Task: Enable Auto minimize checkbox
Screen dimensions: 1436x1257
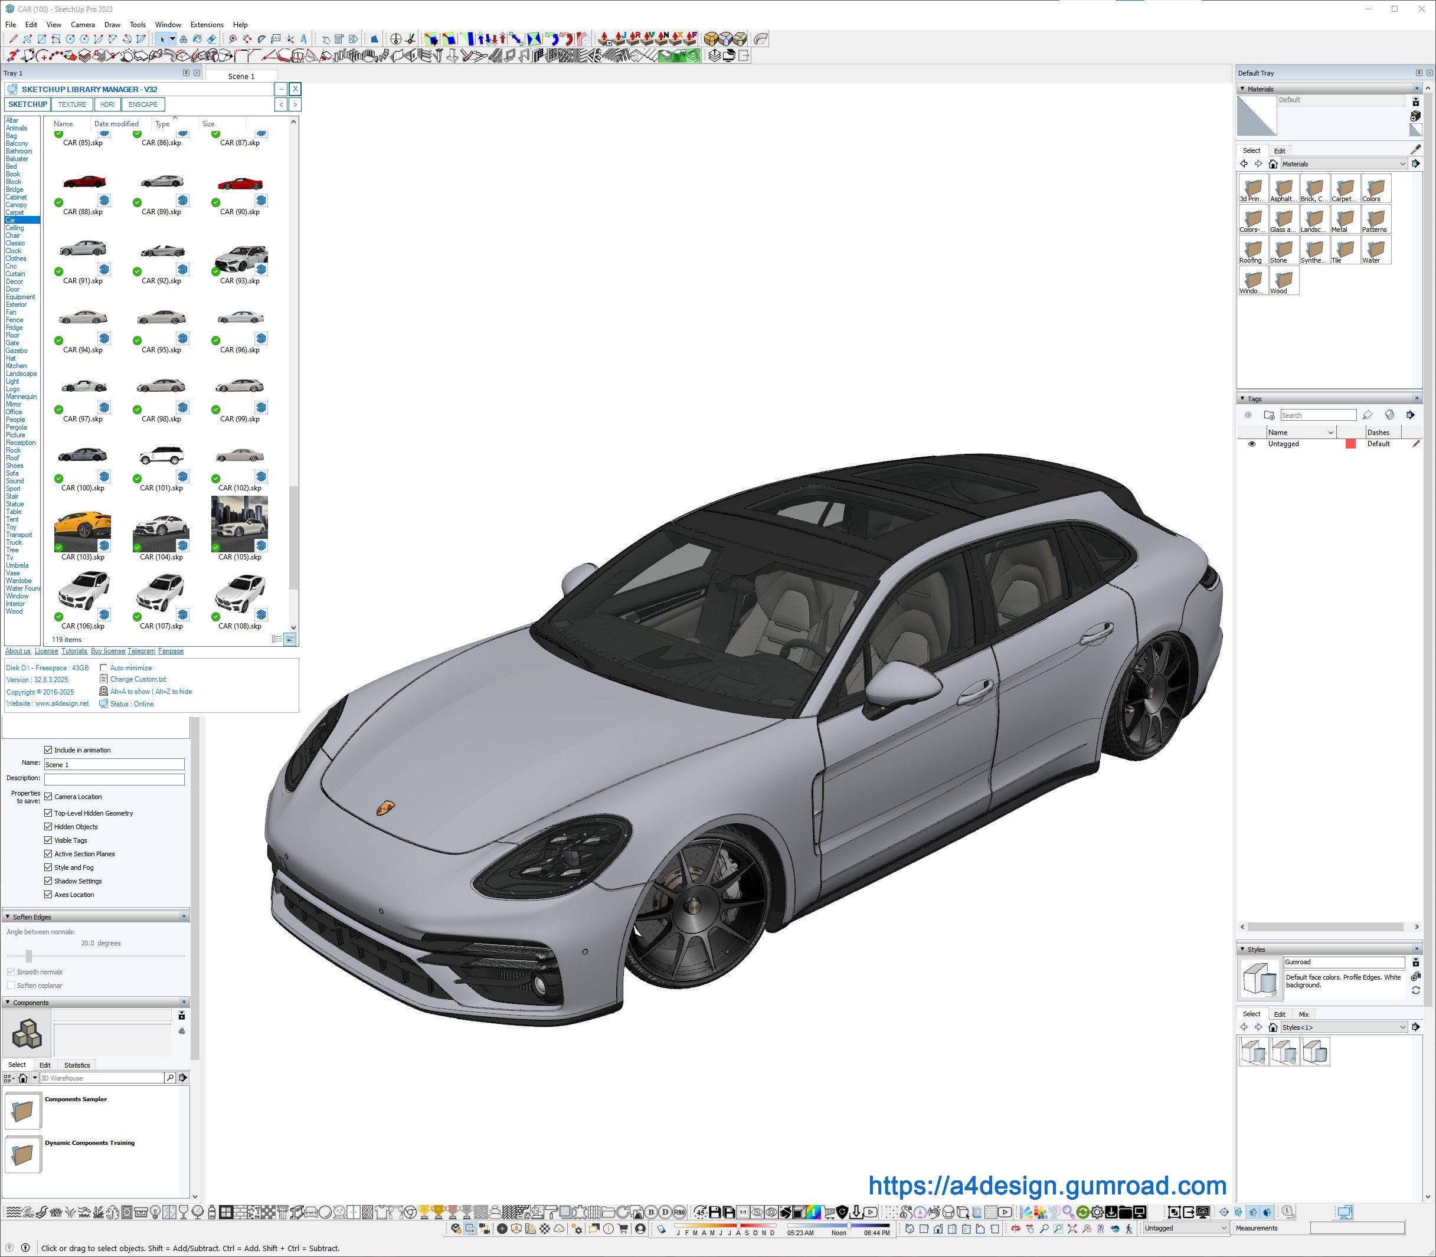Action: point(104,668)
